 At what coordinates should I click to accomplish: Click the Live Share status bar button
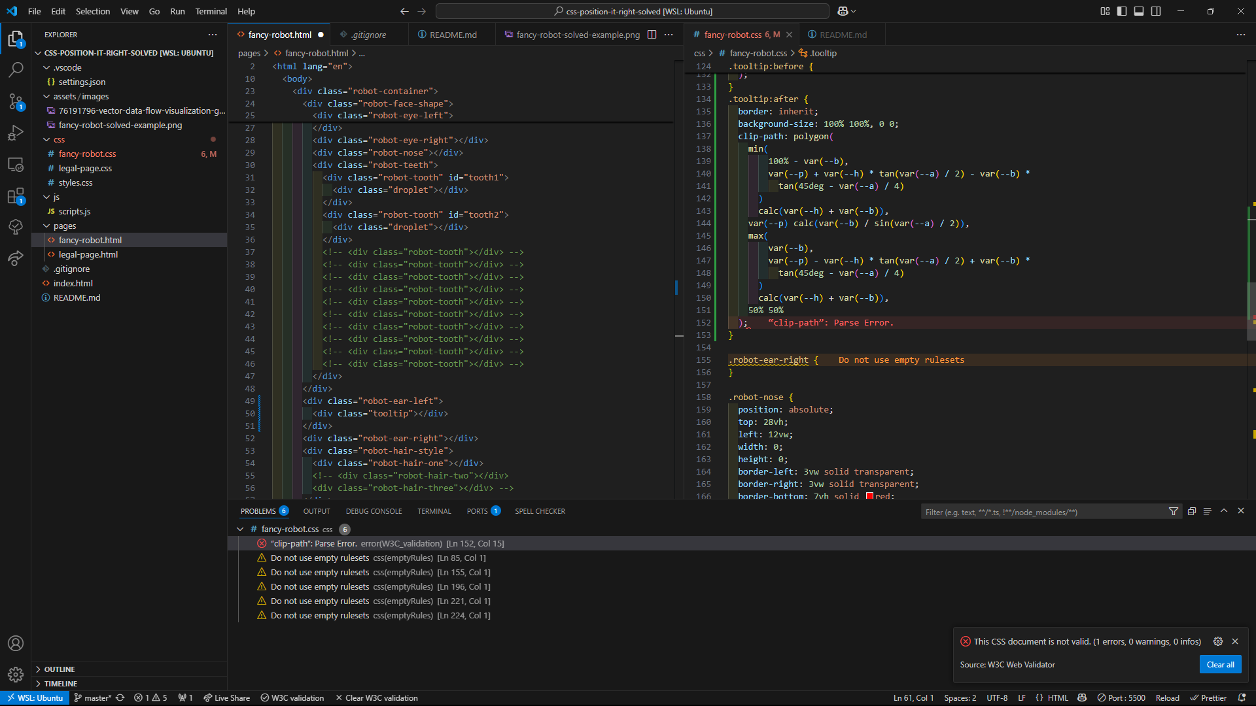click(226, 698)
